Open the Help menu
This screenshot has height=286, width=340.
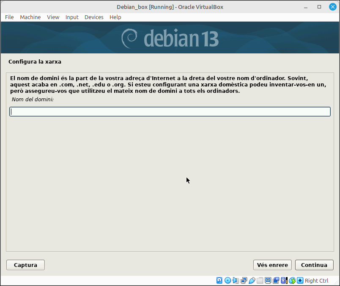(x=115, y=17)
